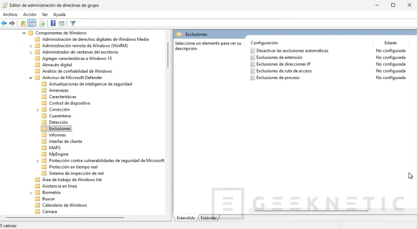The height and width of the screenshot is (229, 418).
Task: Collapse Antivirus de Microsoft Defender node
Action: click(31, 78)
